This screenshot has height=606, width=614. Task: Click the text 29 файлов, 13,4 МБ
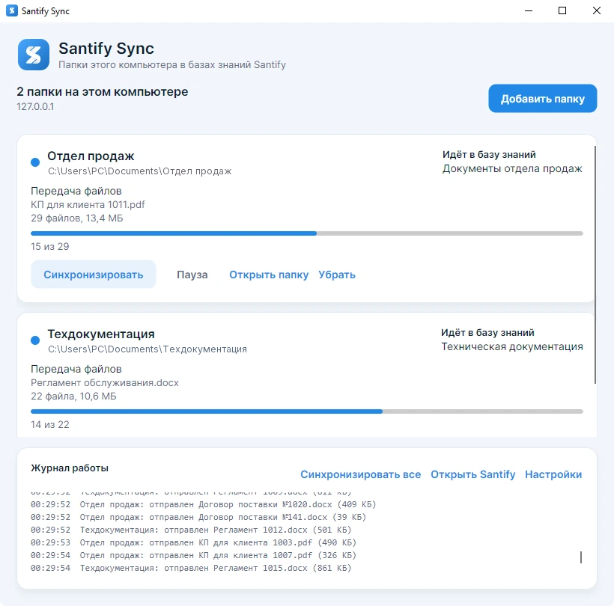click(x=77, y=218)
